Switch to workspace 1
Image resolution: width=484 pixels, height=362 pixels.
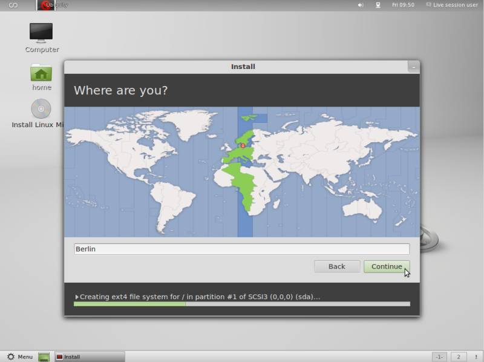click(x=440, y=357)
